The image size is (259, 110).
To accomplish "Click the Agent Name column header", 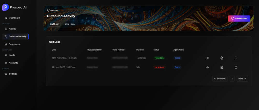I will [179, 50].
